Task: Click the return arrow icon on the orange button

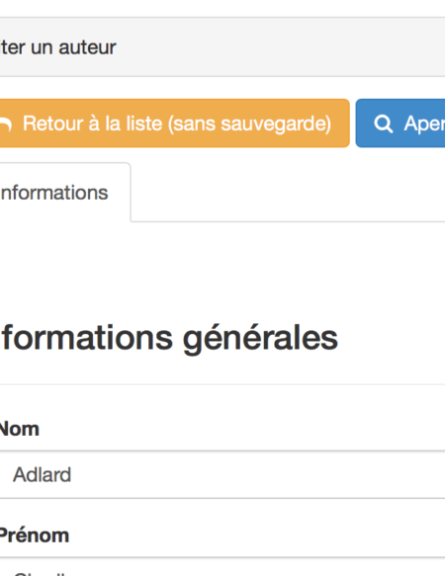Action: [5, 124]
